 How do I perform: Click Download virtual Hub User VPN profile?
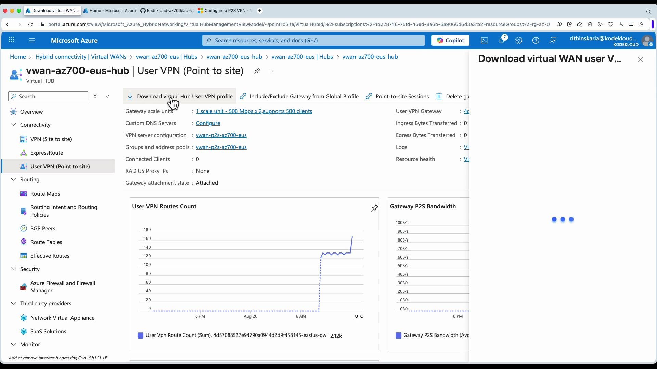coord(180,96)
